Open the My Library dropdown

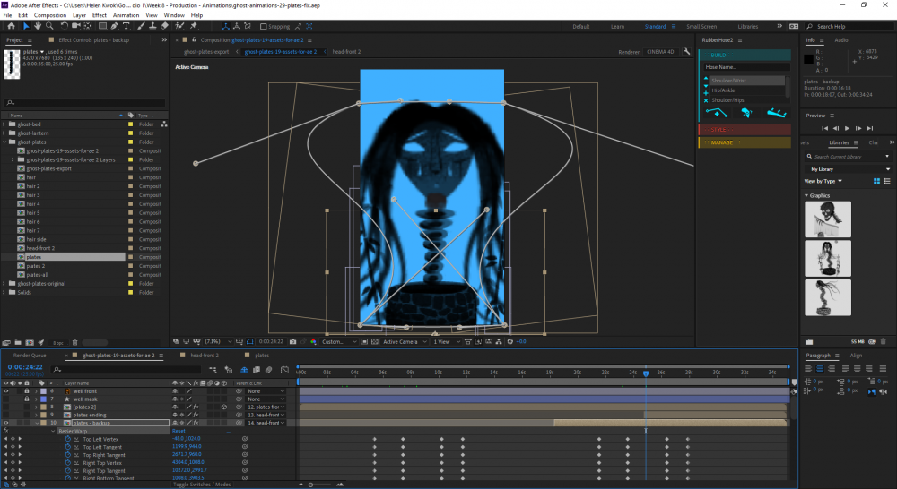(x=849, y=169)
